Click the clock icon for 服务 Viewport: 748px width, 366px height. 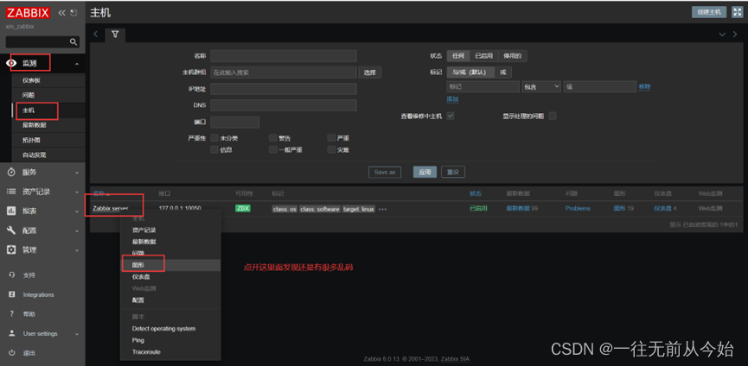(x=11, y=173)
